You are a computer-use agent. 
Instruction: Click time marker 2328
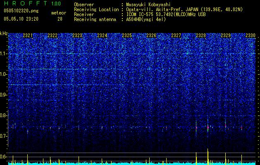tap(201, 35)
